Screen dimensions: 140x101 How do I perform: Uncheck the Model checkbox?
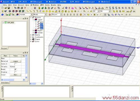pos(15,69)
